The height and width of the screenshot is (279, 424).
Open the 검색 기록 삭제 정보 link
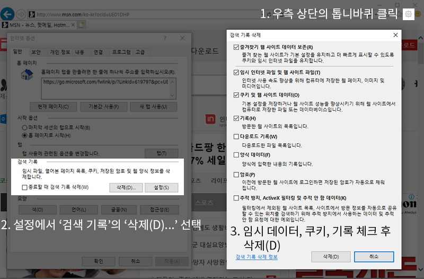pyautogui.click(x=257, y=257)
